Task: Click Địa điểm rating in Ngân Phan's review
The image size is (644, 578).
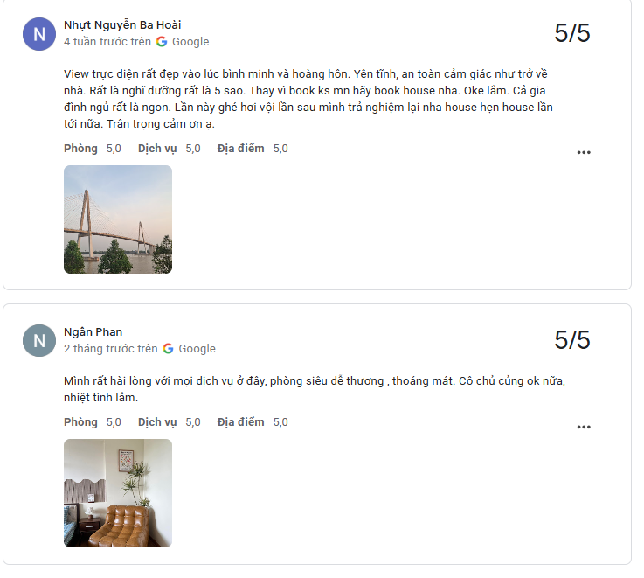Action: click(253, 422)
